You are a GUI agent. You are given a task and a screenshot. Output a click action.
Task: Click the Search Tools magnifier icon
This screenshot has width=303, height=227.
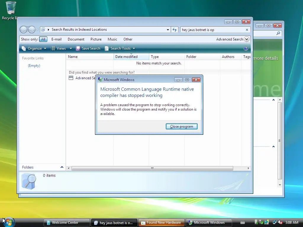click(x=107, y=48)
